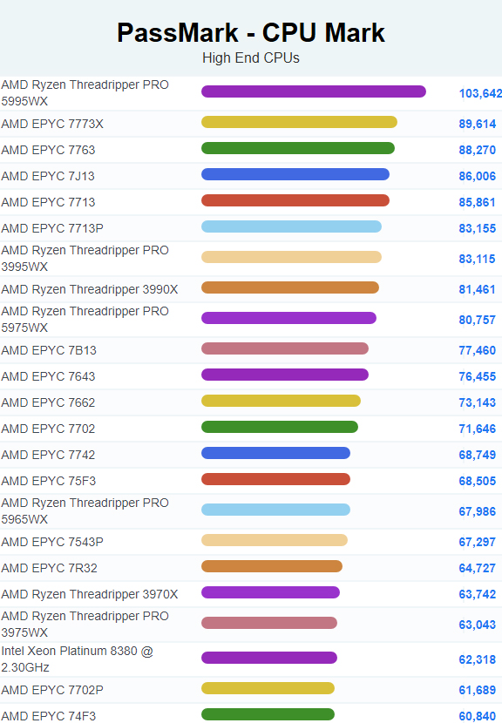
Task: Open the AMD EPYC 7702P entry
Action: click(52, 690)
